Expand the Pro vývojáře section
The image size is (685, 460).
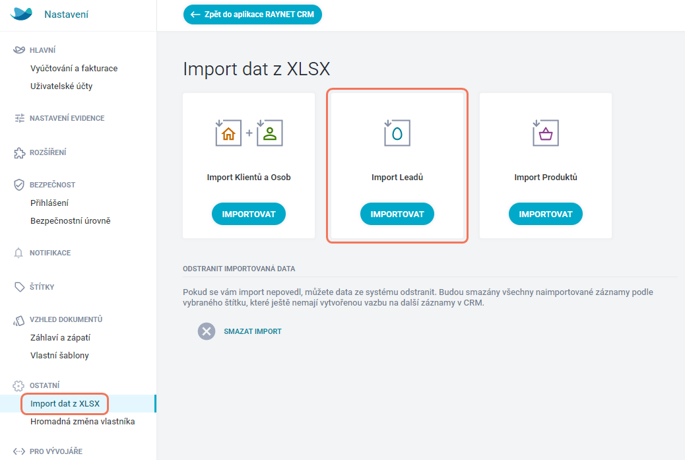point(56,451)
